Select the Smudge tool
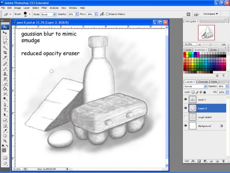 (x=5, y=94)
